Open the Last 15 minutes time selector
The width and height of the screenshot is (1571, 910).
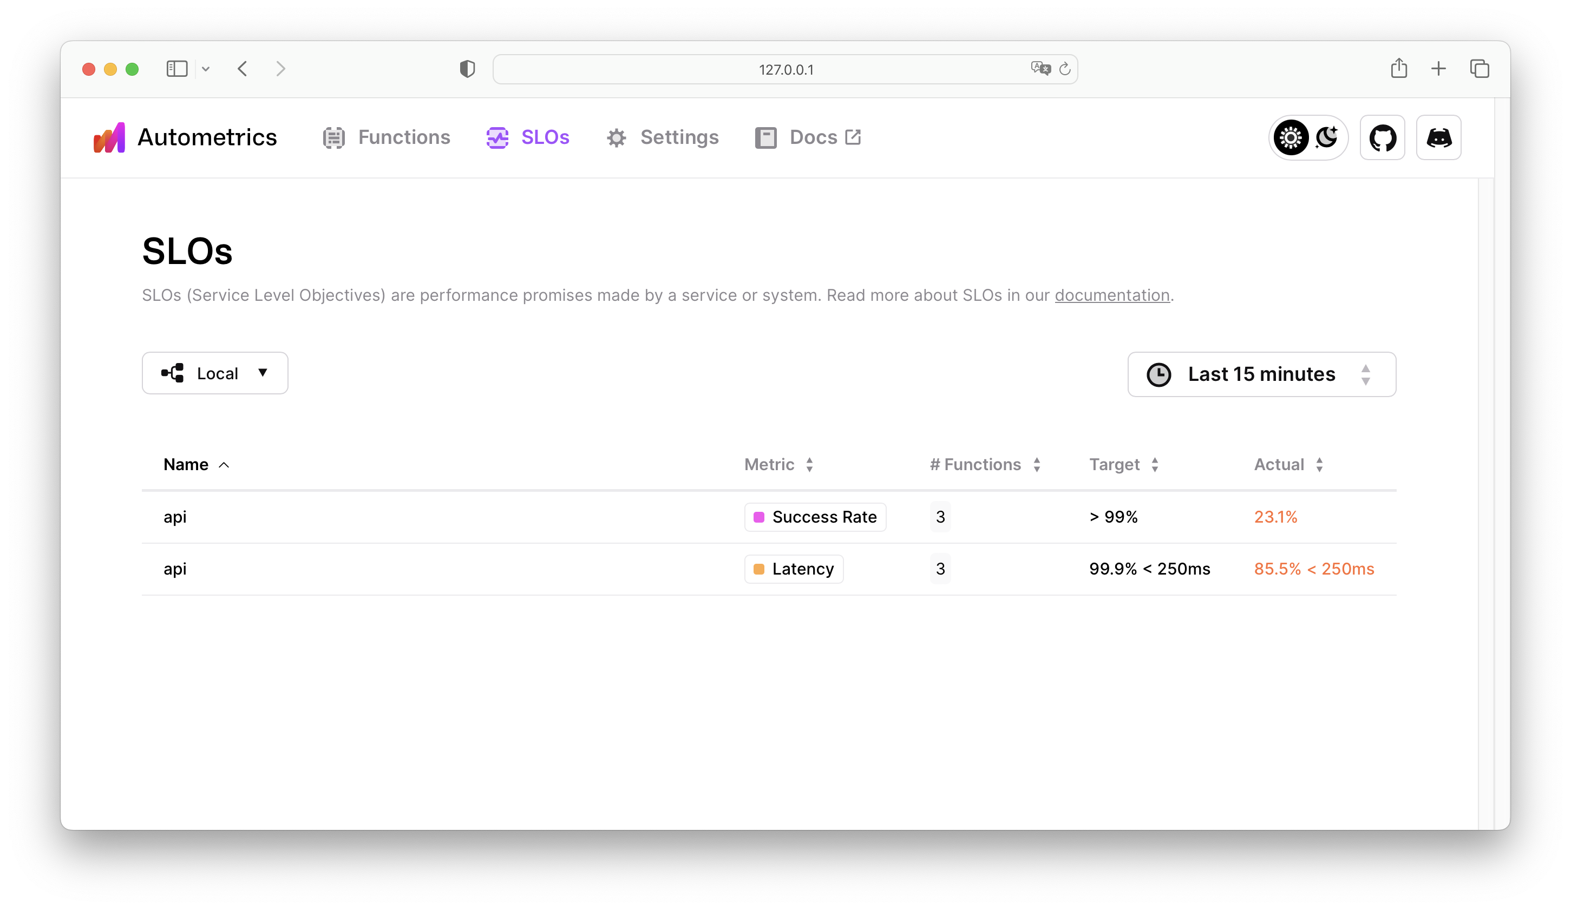click(1261, 374)
